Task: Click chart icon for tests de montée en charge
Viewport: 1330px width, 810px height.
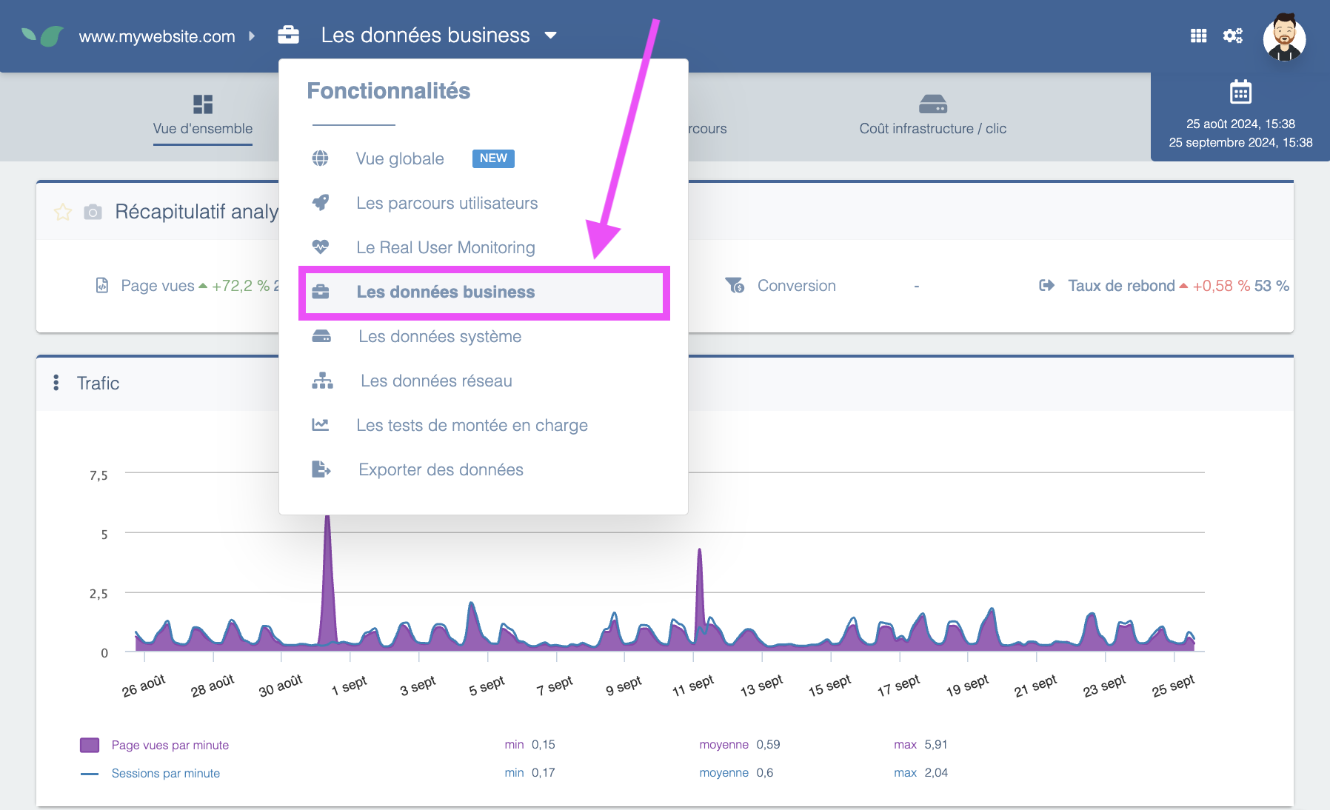Action: pyautogui.click(x=321, y=425)
